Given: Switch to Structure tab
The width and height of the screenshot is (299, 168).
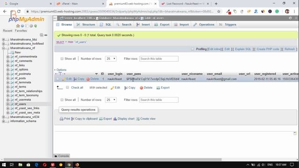Looking at the screenshot, I should tap(85, 25).
